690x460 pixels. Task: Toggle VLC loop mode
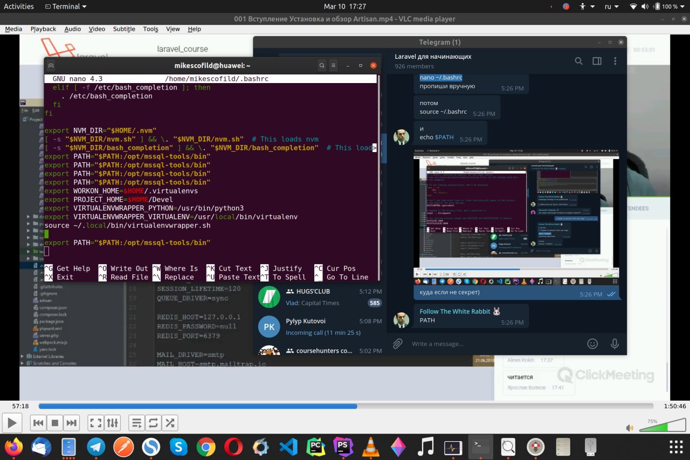pyautogui.click(x=153, y=423)
